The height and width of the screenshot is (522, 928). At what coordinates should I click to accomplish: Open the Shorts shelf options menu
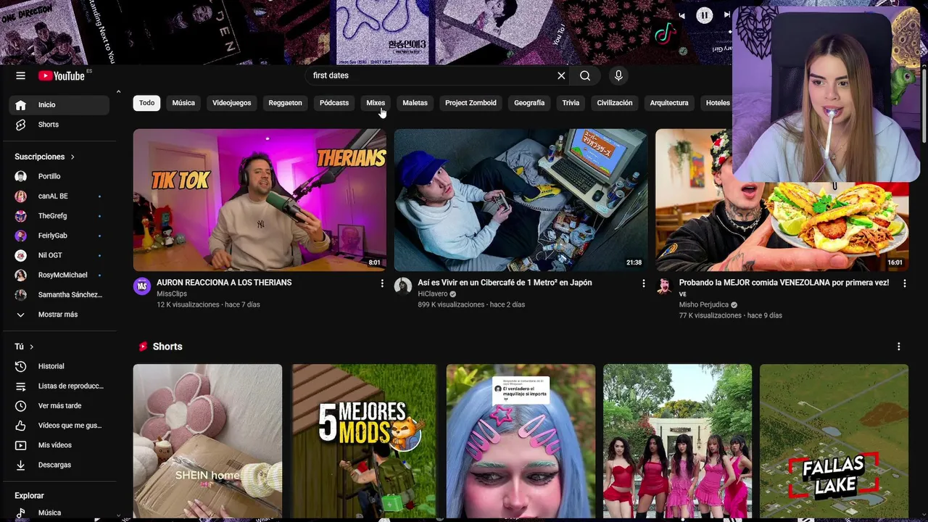898,347
